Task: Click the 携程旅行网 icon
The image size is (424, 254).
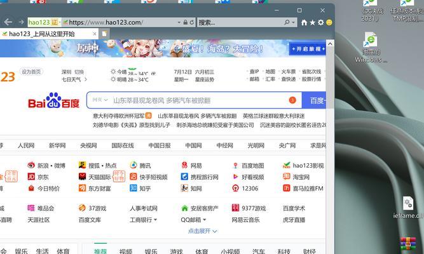Action: [184, 177]
